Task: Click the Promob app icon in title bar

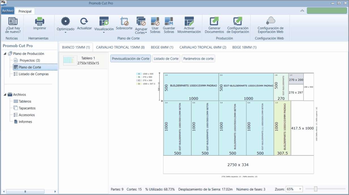Action: (3, 2)
